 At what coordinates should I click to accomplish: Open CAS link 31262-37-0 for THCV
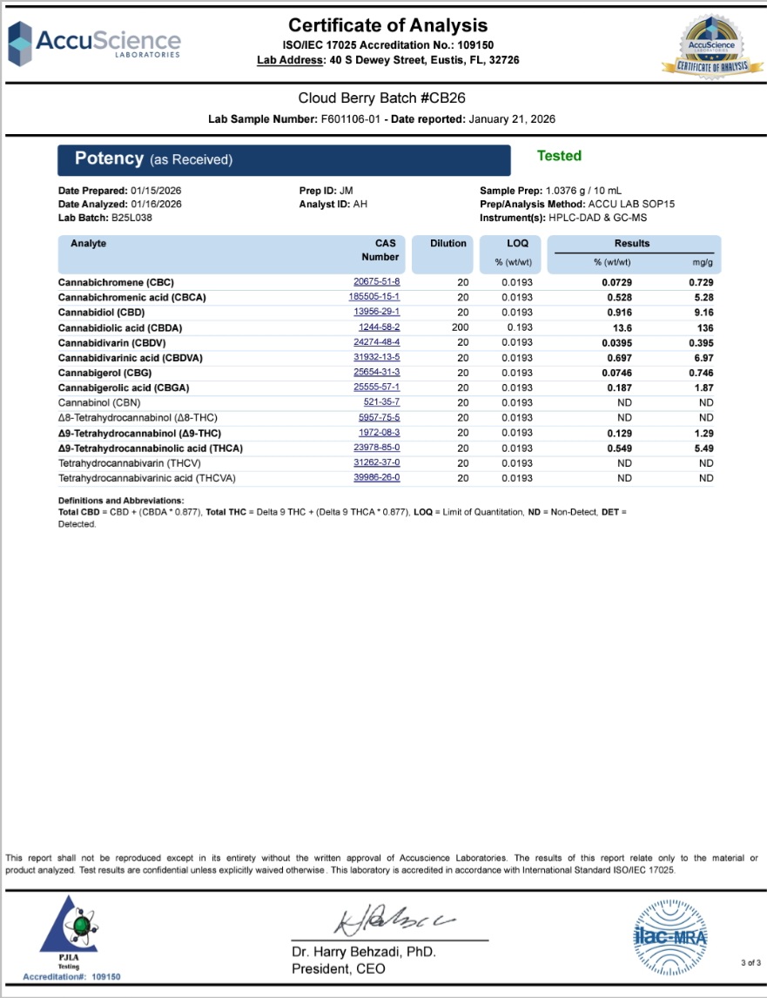(x=377, y=462)
